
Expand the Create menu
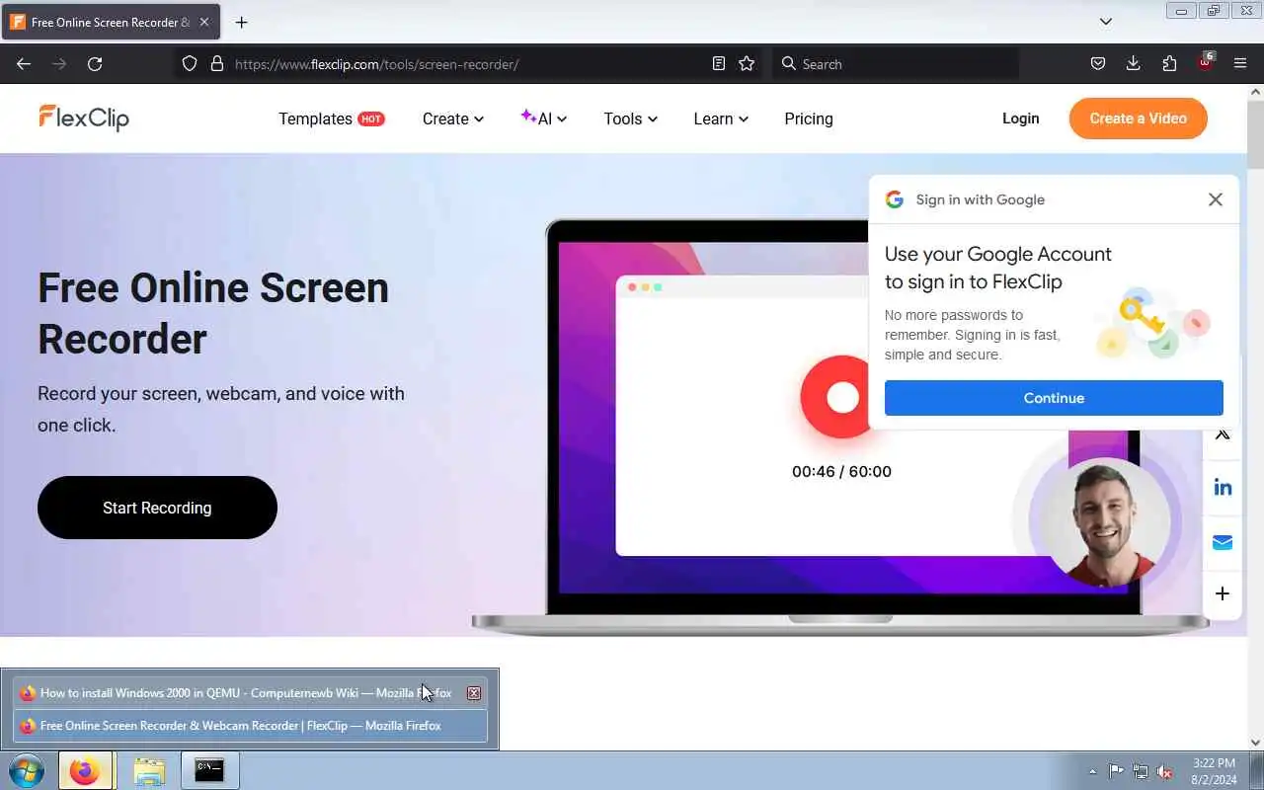[453, 118]
